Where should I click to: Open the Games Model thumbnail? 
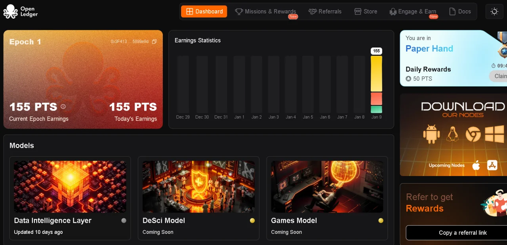point(327,187)
